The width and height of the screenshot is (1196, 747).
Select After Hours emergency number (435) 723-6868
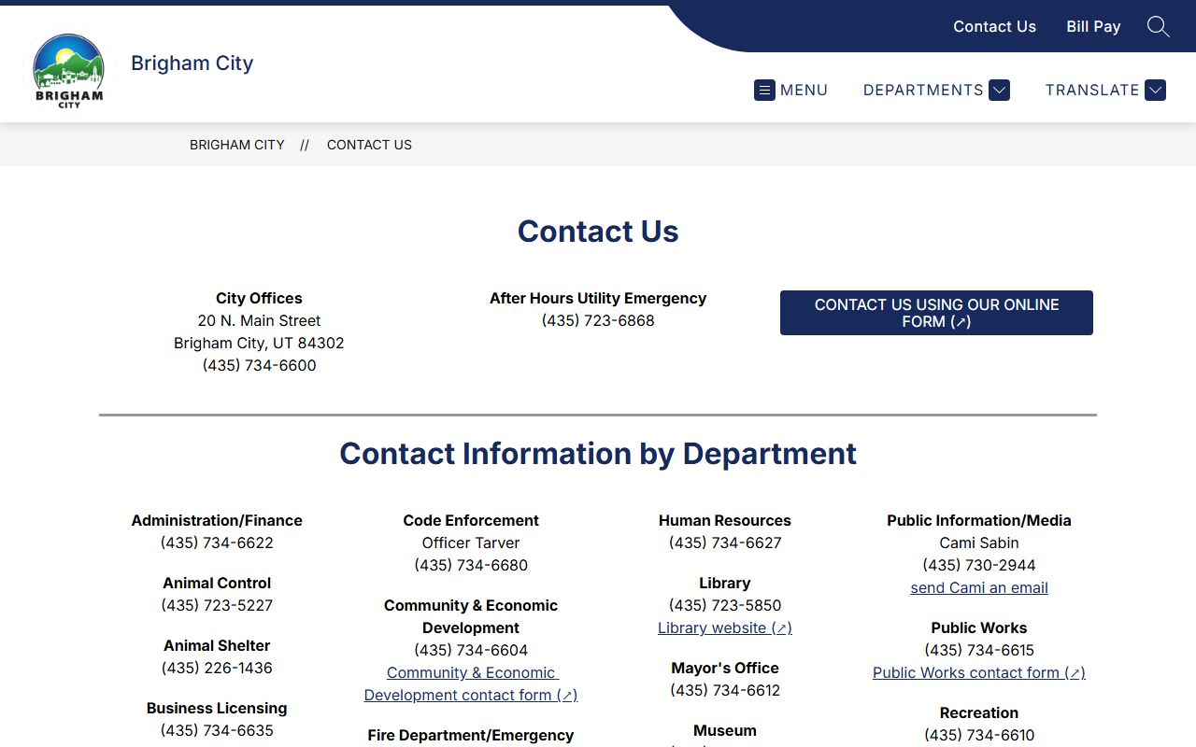pos(598,320)
